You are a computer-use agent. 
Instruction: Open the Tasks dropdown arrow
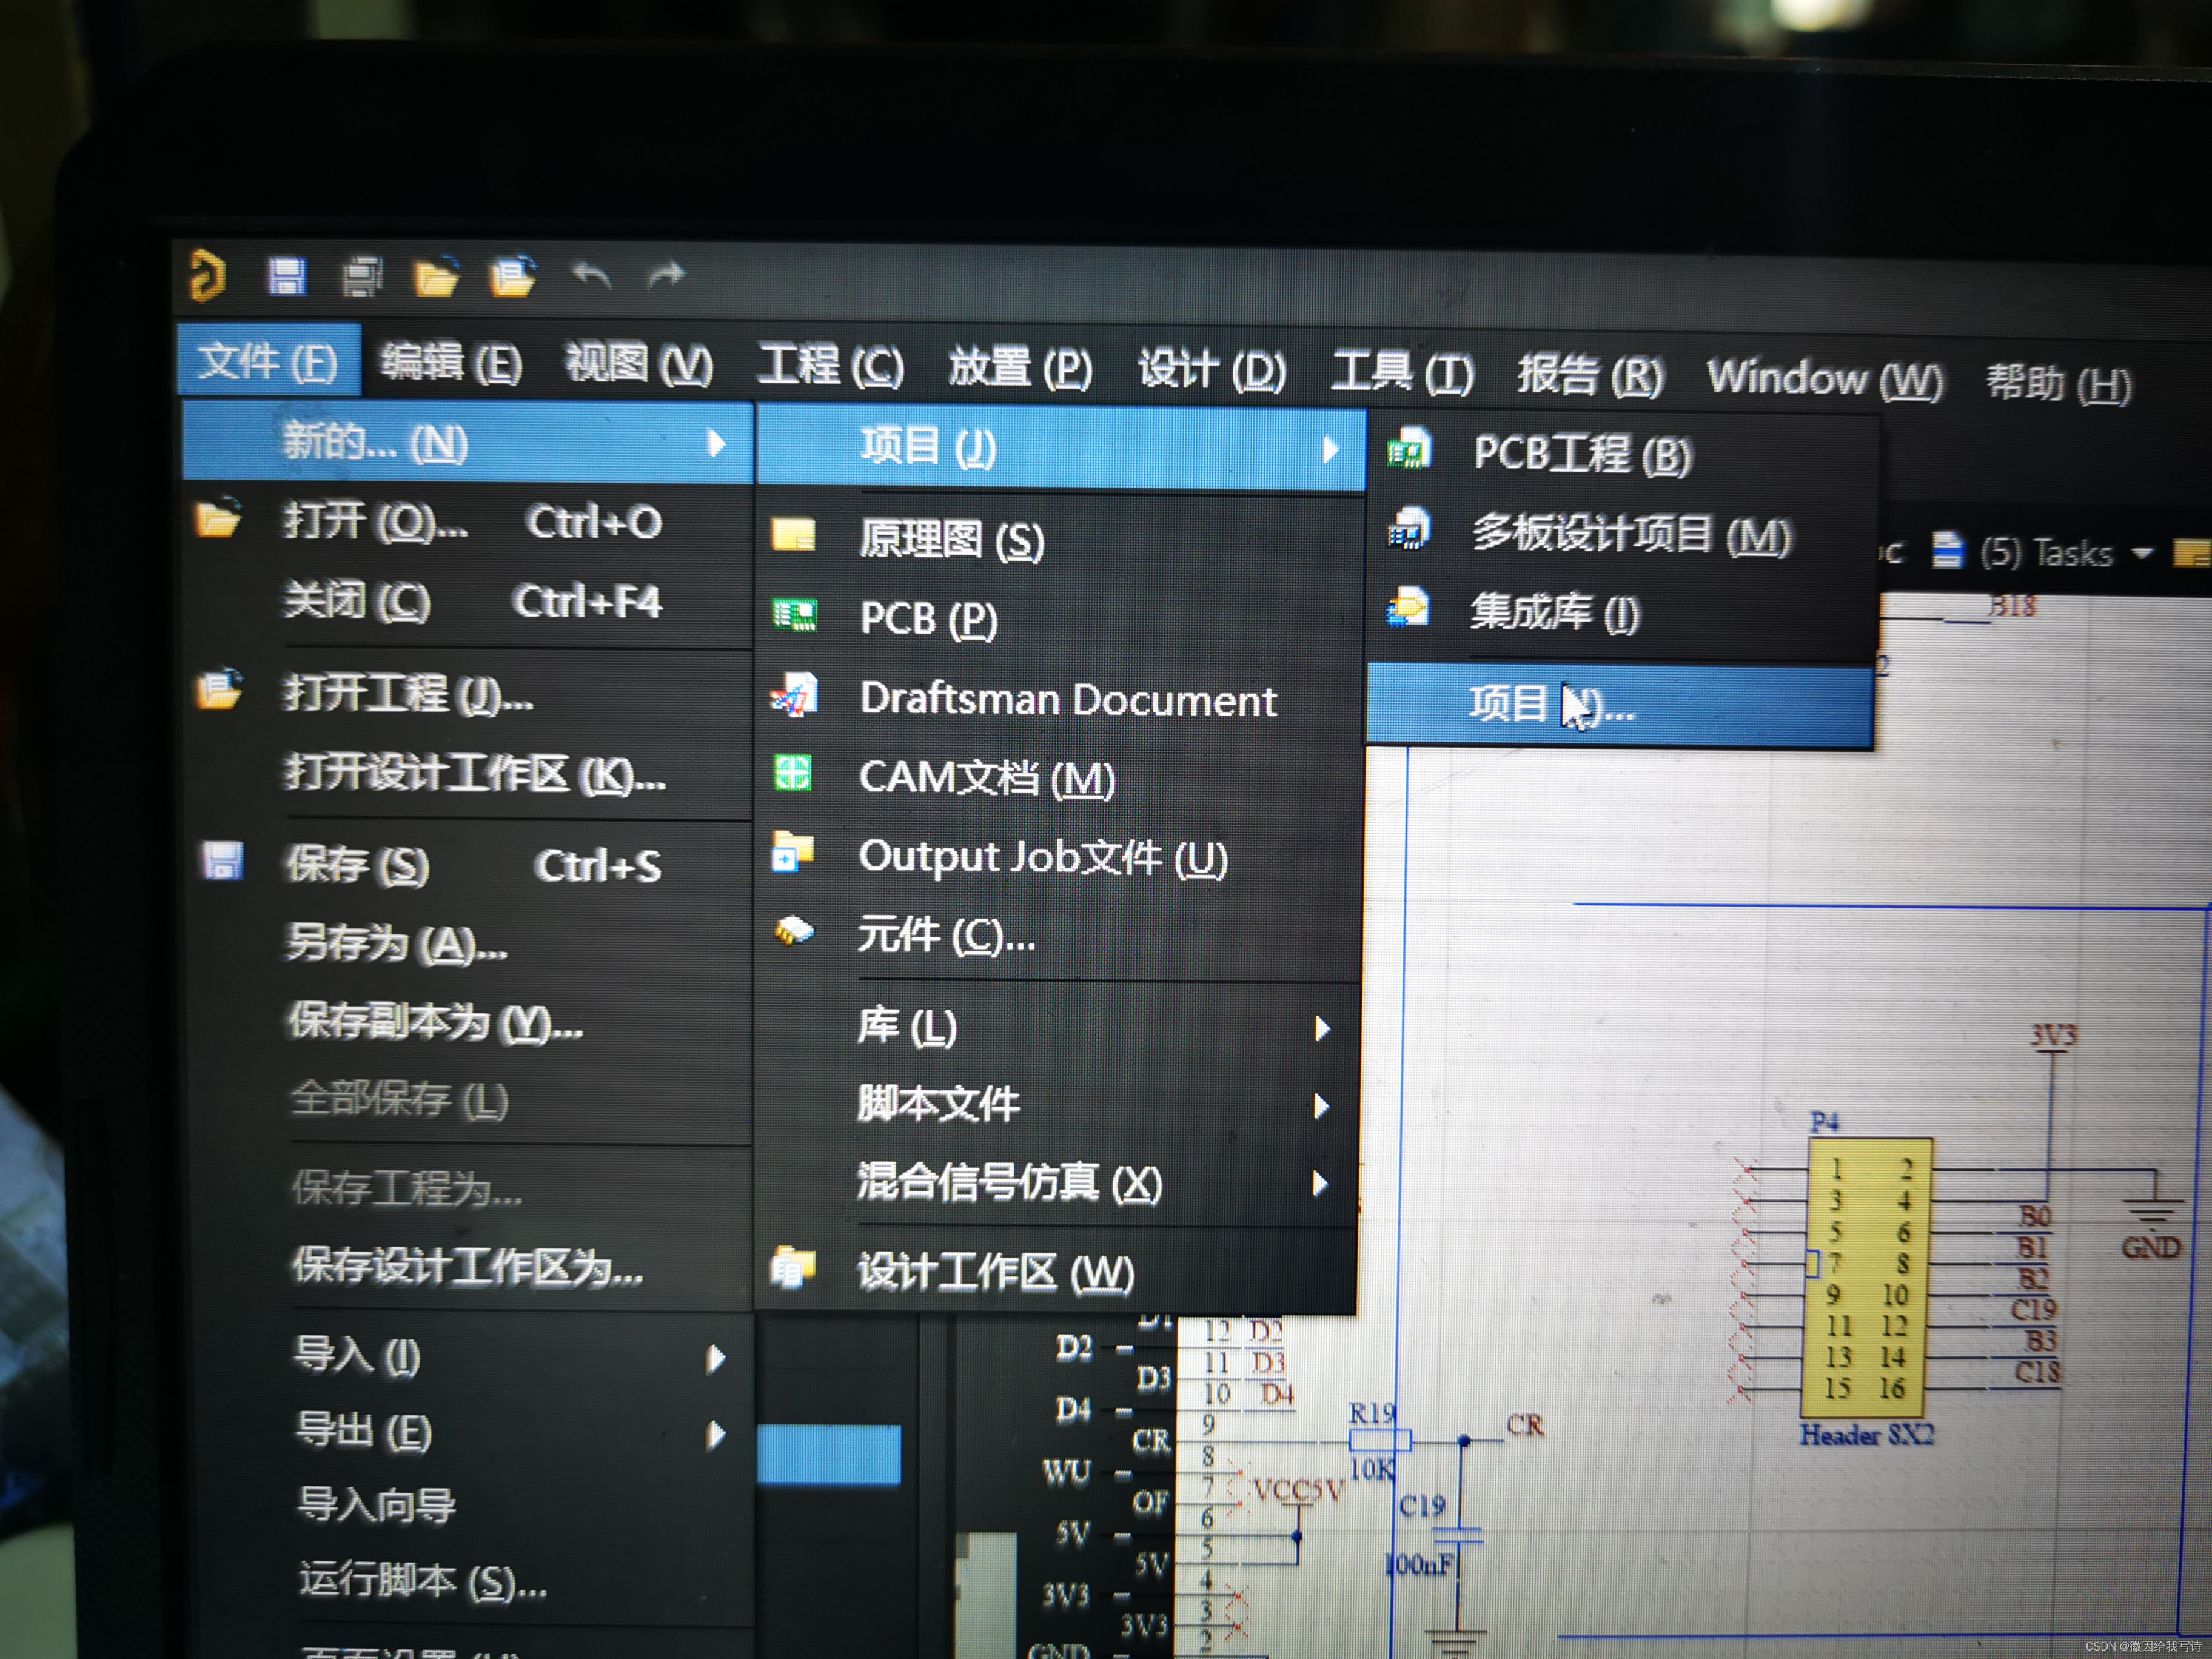(x=2141, y=553)
